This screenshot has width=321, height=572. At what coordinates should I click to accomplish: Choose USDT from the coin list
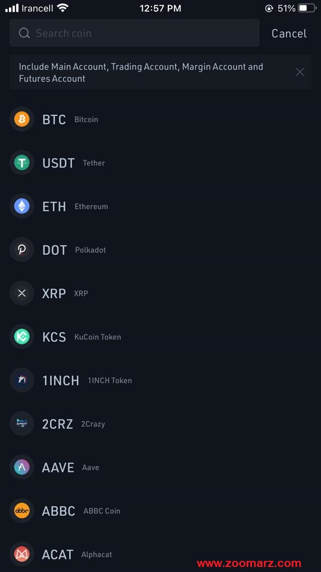[160, 163]
